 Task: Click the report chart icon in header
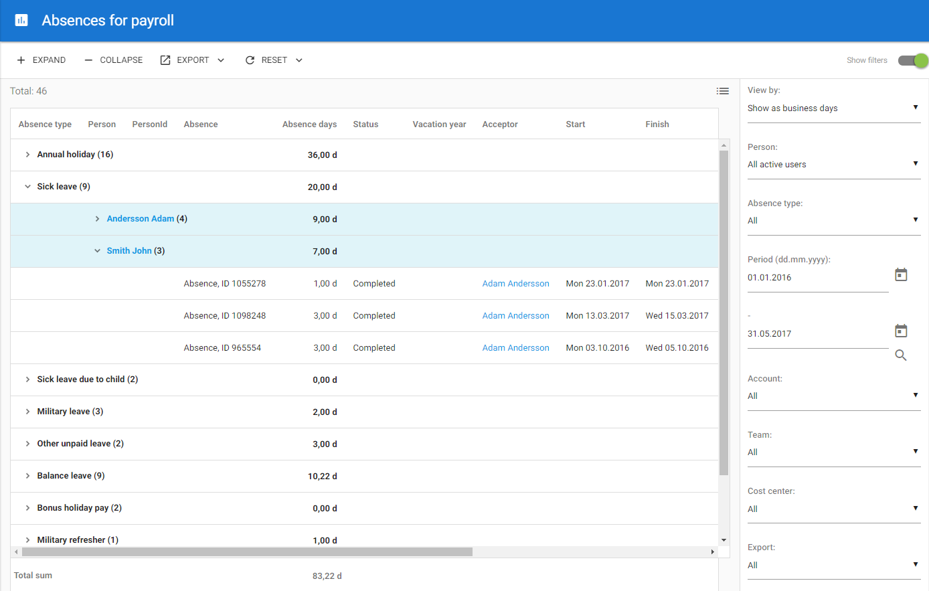point(21,20)
